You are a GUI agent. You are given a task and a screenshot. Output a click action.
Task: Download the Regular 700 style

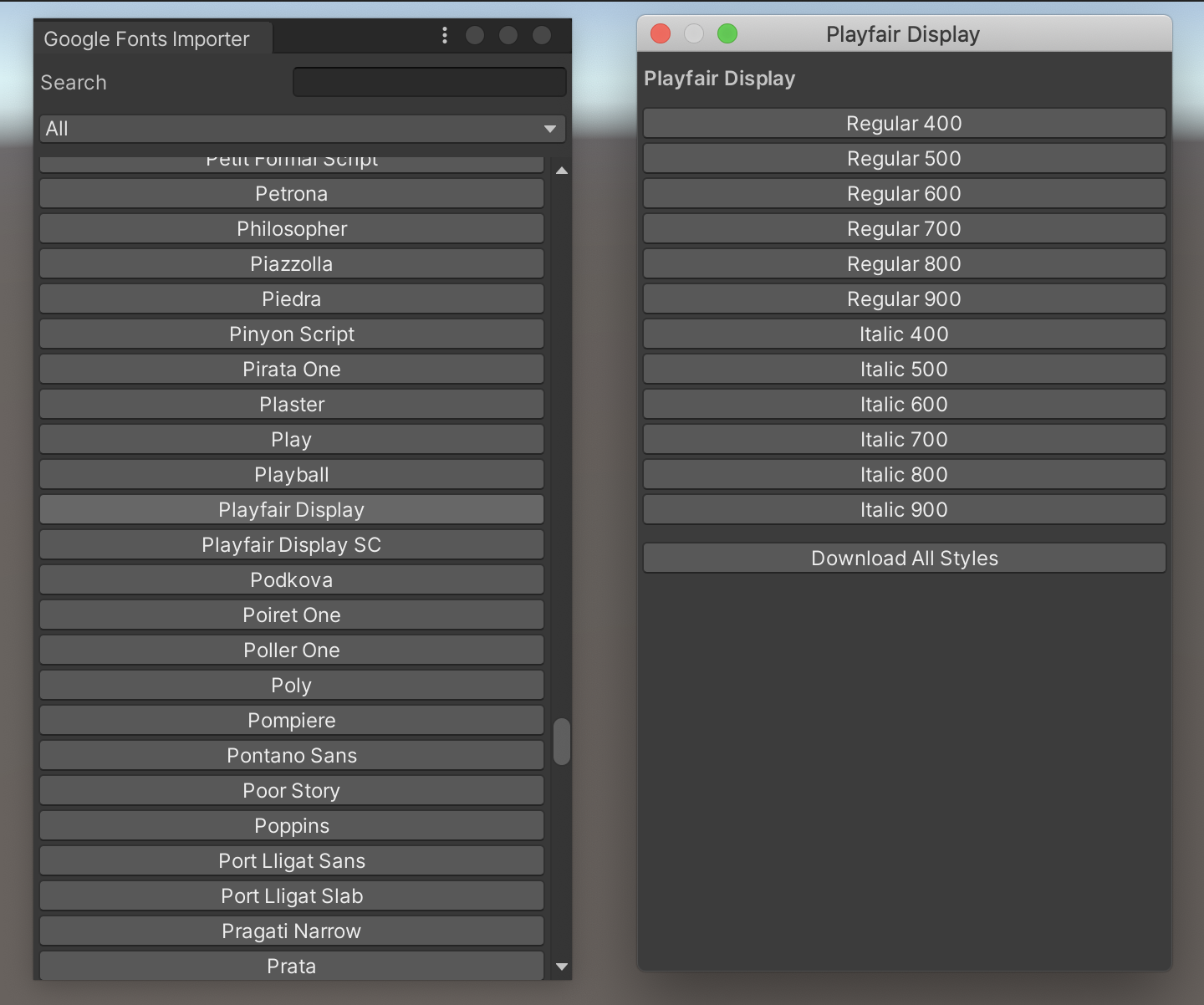(x=905, y=229)
